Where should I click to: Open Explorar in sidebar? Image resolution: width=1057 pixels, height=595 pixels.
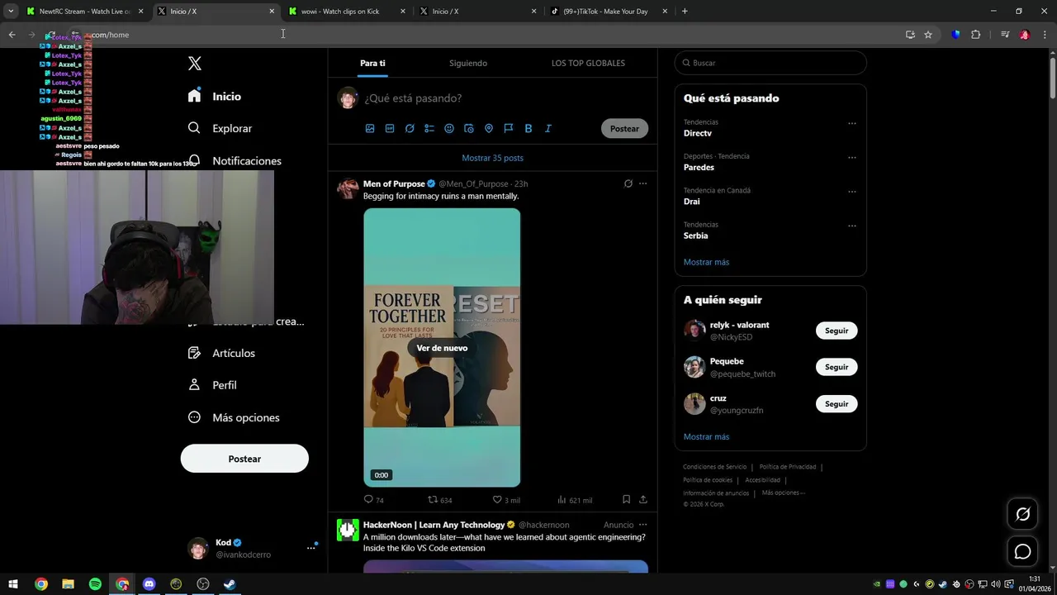click(220, 128)
